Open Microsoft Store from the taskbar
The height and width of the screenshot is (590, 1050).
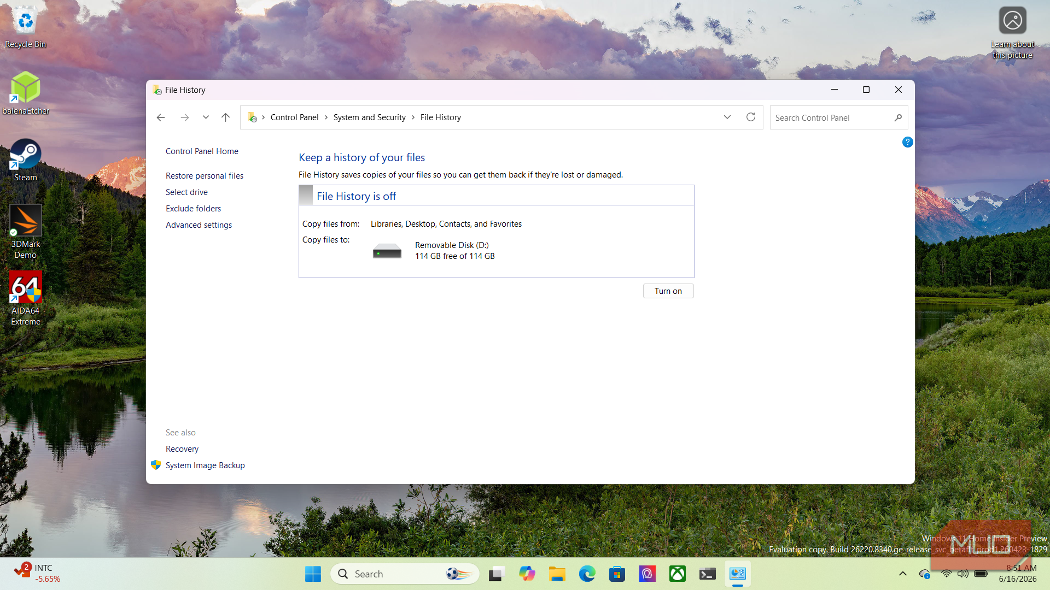(617, 574)
